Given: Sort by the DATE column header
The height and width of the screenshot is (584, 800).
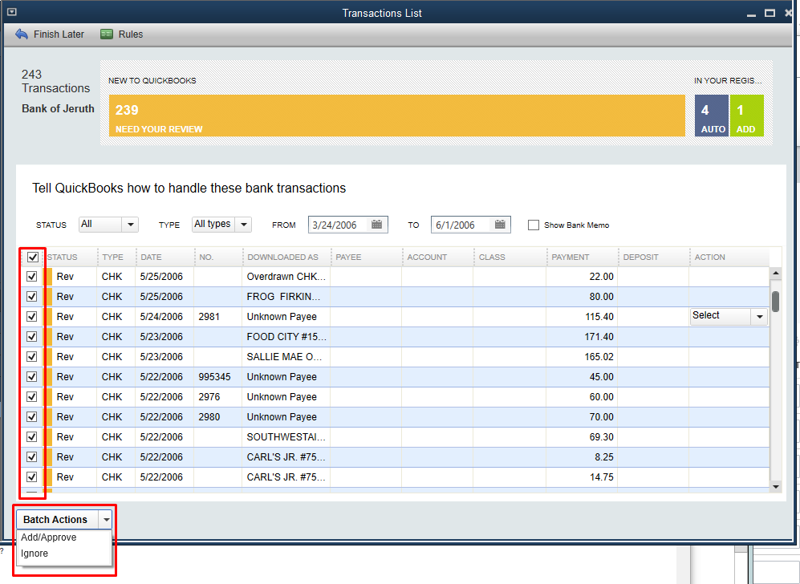Looking at the screenshot, I should 152,257.
